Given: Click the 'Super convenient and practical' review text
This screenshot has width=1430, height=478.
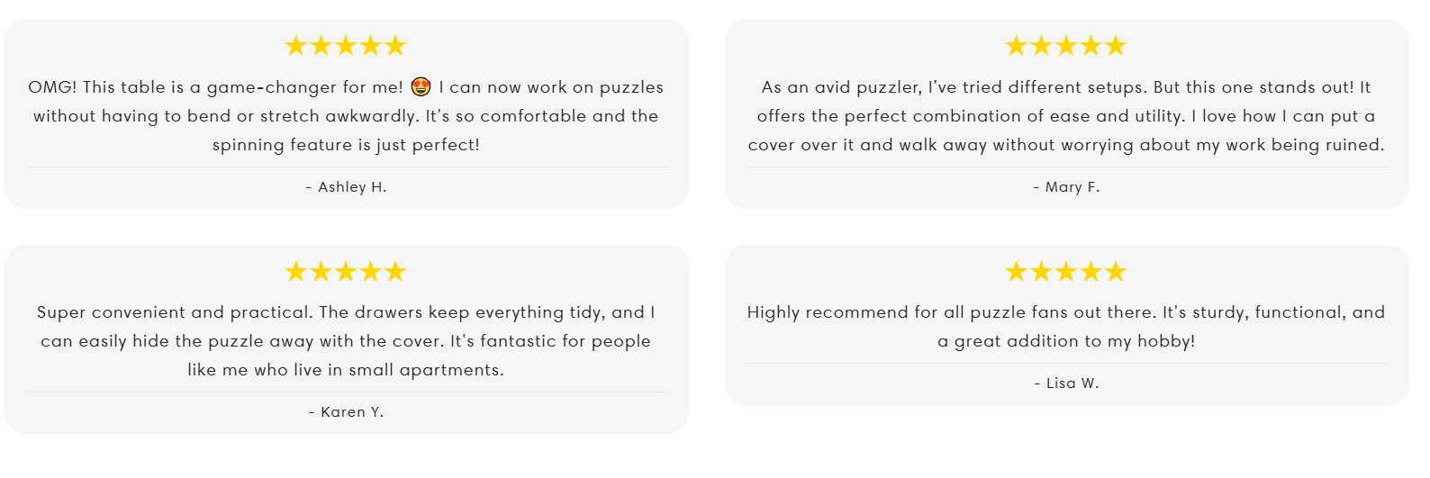Looking at the screenshot, I should [x=346, y=341].
